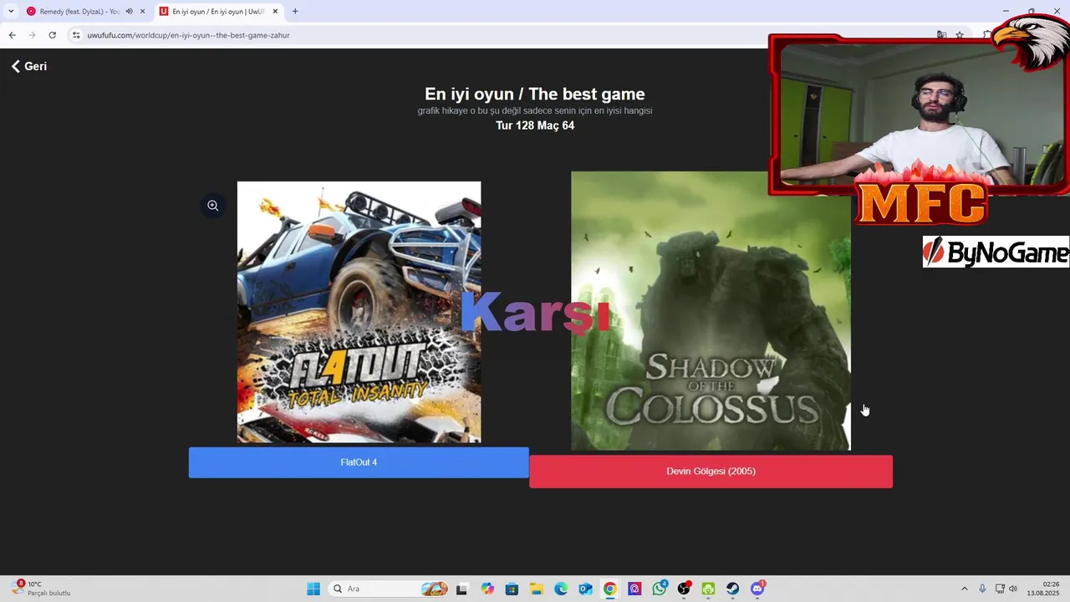This screenshot has width=1070, height=602.
Task: Show hidden system tray icons chevron
Action: coord(964,589)
